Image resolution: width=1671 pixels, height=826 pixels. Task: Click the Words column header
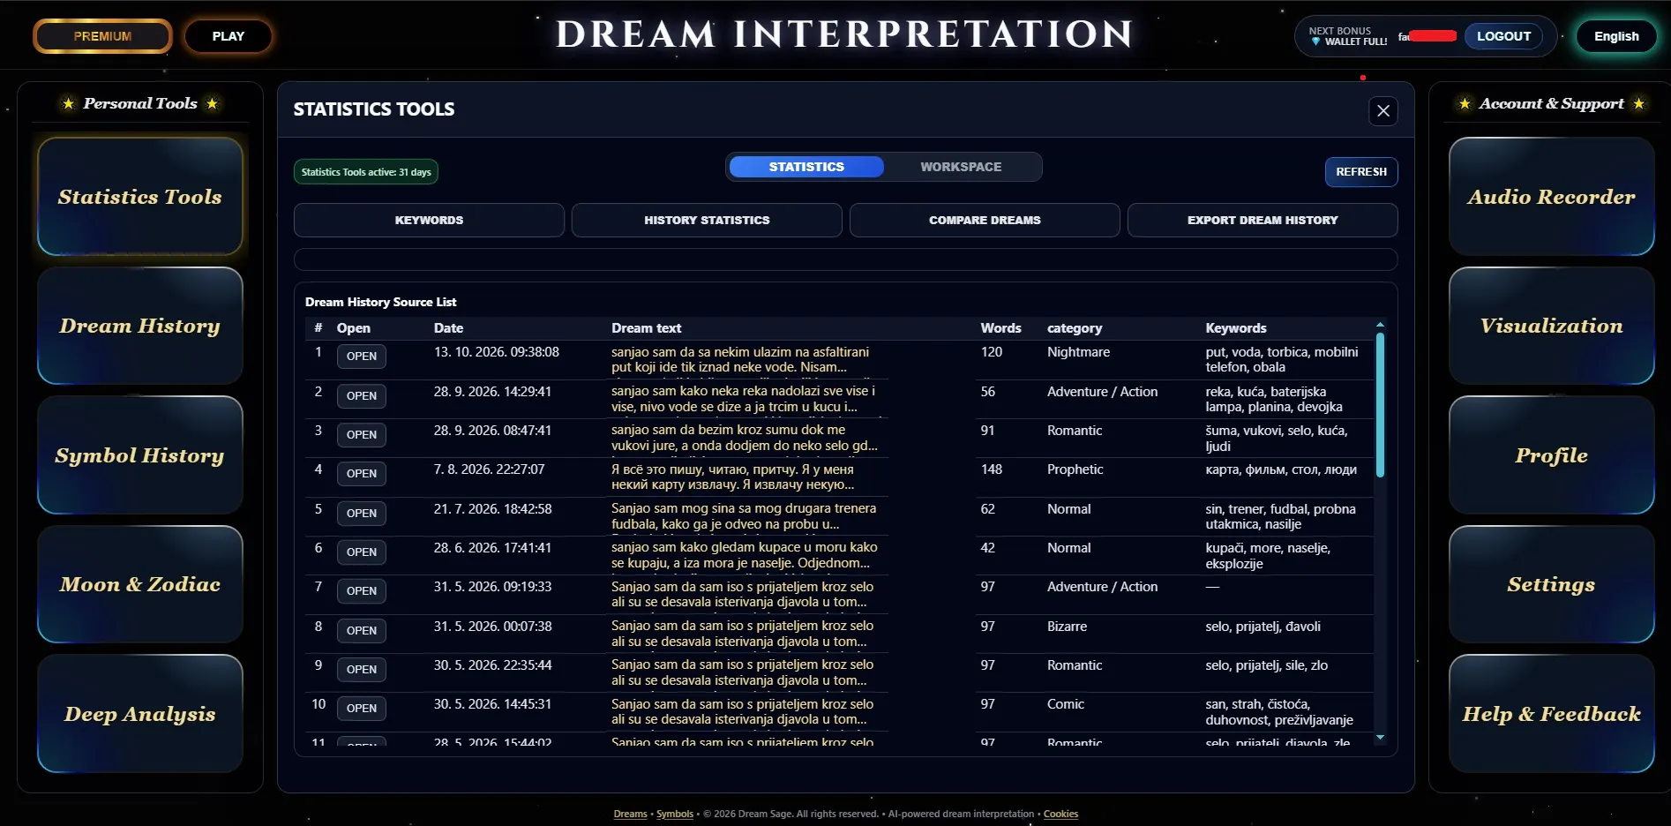coord(1000,328)
